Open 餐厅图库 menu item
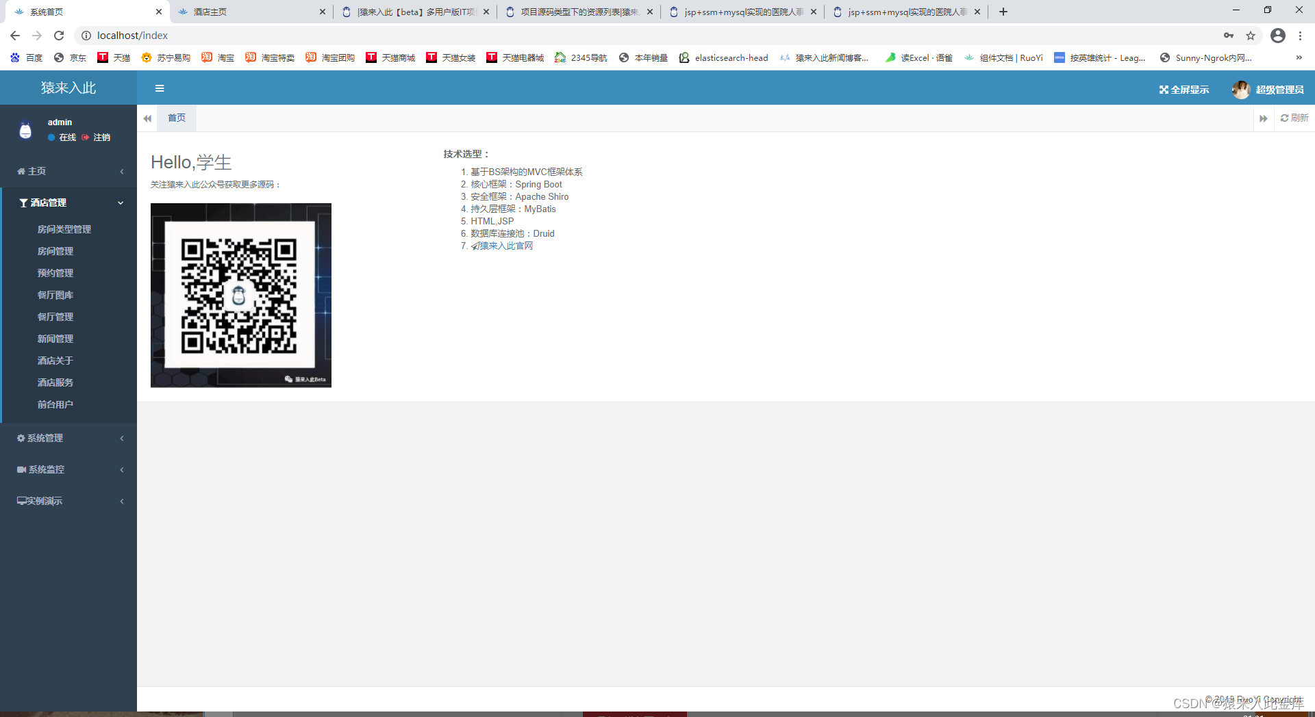This screenshot has height=717, width=1315. (x=55, y=295)
